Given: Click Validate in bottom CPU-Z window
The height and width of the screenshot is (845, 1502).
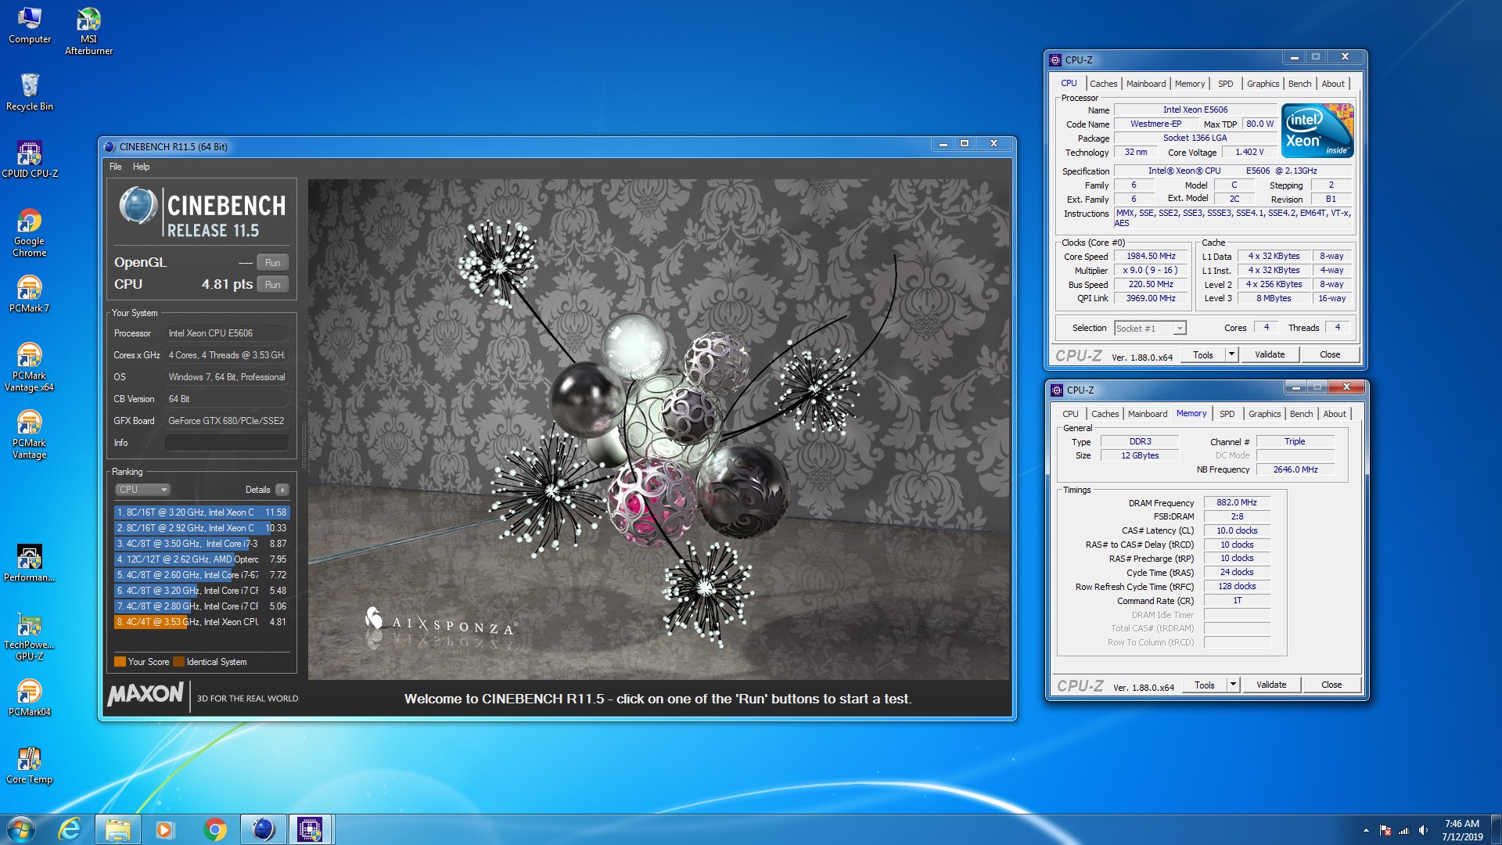Looking at the screenshot, I should pyautogui.click(x=1271, y=685).
